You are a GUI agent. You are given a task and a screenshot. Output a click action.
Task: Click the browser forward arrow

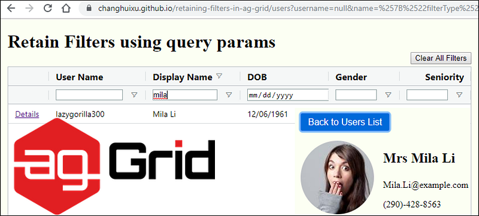pos(29,8)
